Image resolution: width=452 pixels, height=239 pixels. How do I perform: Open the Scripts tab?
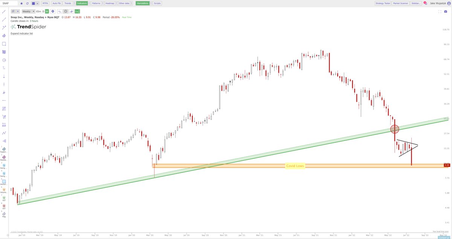157,3
